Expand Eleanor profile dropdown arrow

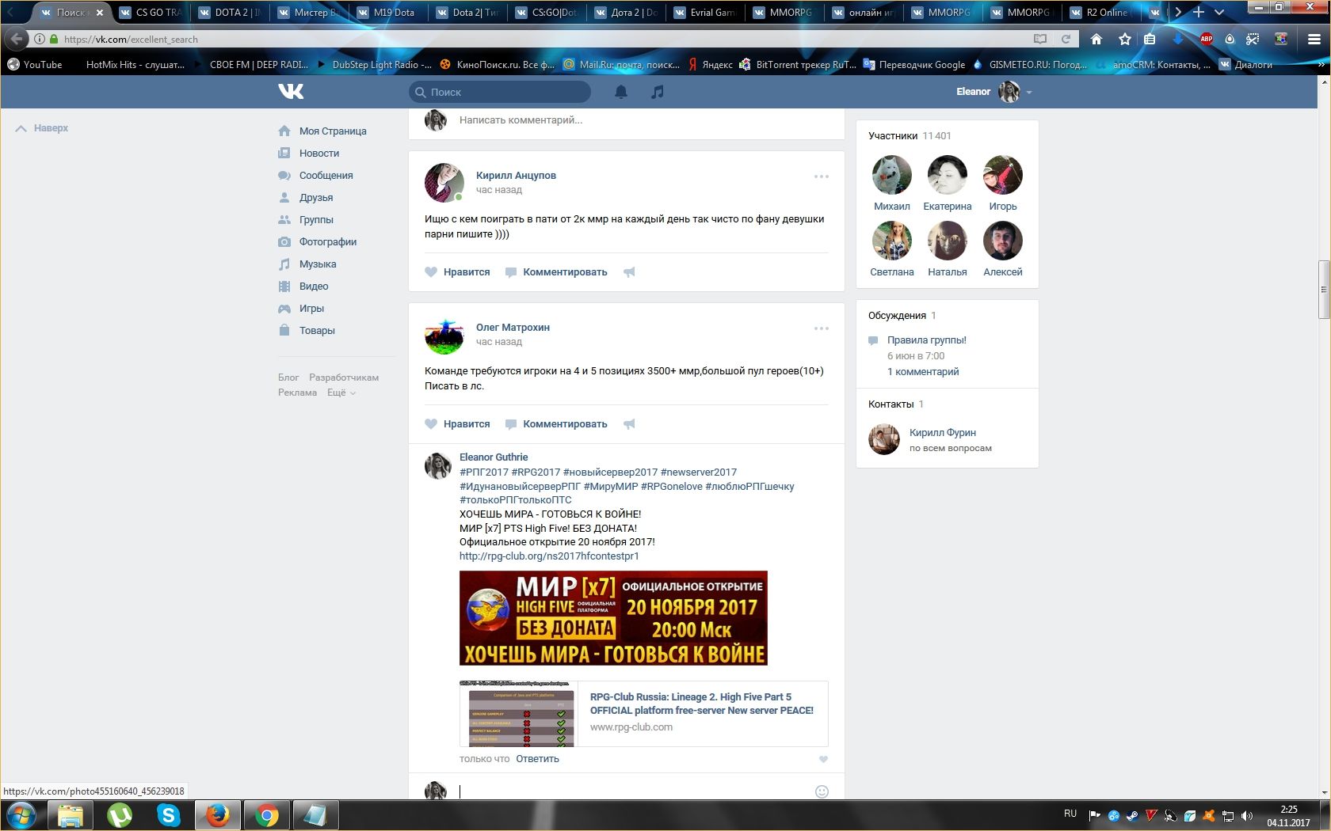click(x=1029, y=93)
